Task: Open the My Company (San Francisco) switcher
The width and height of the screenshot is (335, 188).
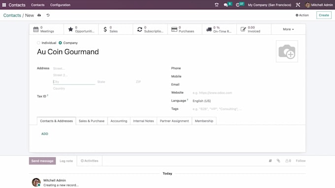Action: pyautogui.click(x=269, y=5)
